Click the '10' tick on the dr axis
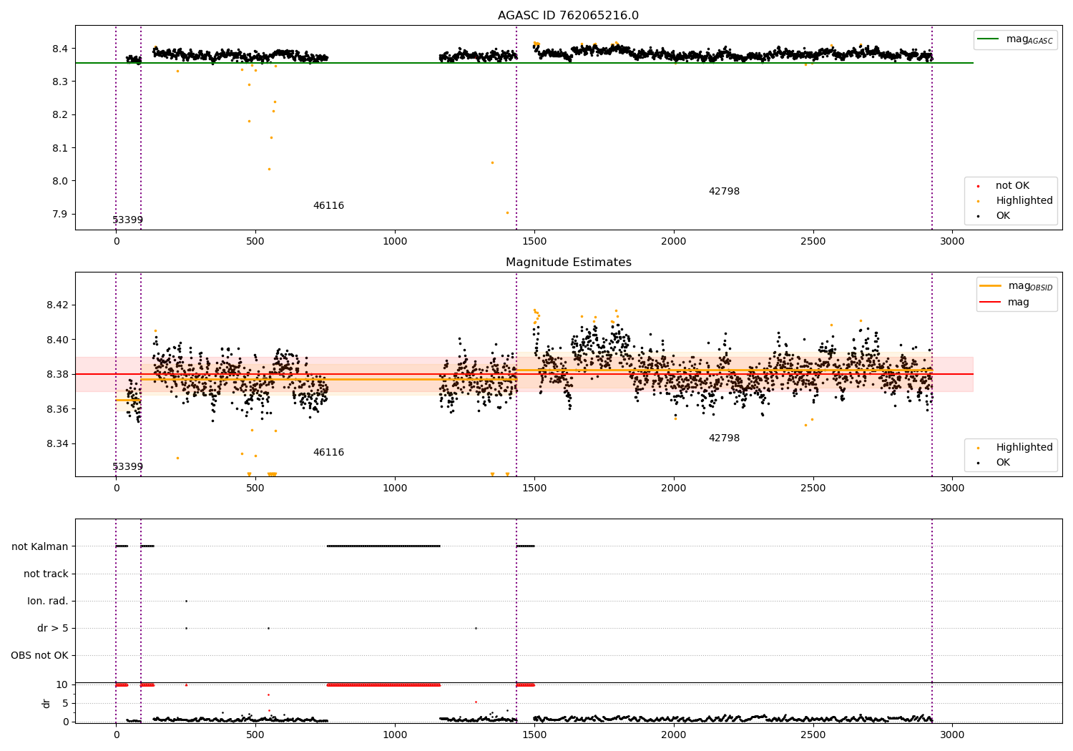 point(62,685)
